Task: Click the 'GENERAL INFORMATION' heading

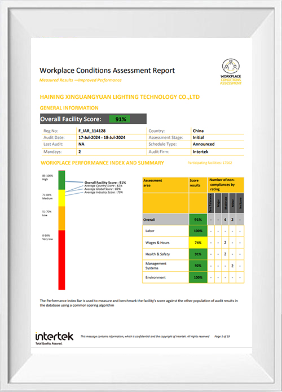Action: tap(69, 108)
